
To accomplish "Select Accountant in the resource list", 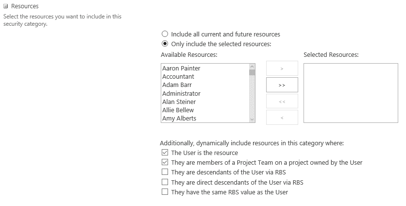I will point(178,76).
